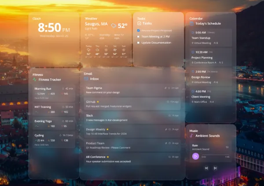Open the Slack email about new messages
Viewport: 264px width, 186px height.
tap(132, 118)
